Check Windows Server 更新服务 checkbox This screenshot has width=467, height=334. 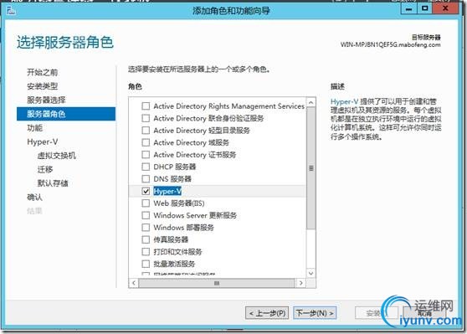146,215
